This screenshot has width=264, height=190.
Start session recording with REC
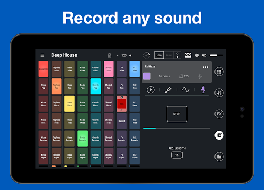pos(201,55)
